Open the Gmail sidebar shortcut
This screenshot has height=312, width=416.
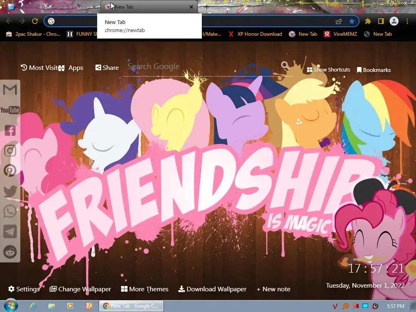[10, 89]
